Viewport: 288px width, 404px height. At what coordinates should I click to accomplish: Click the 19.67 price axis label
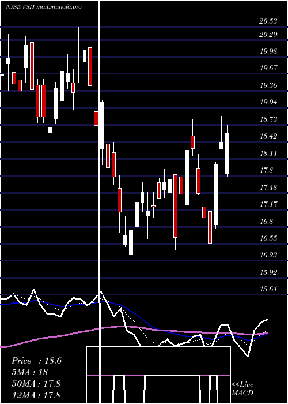(268, 68)
